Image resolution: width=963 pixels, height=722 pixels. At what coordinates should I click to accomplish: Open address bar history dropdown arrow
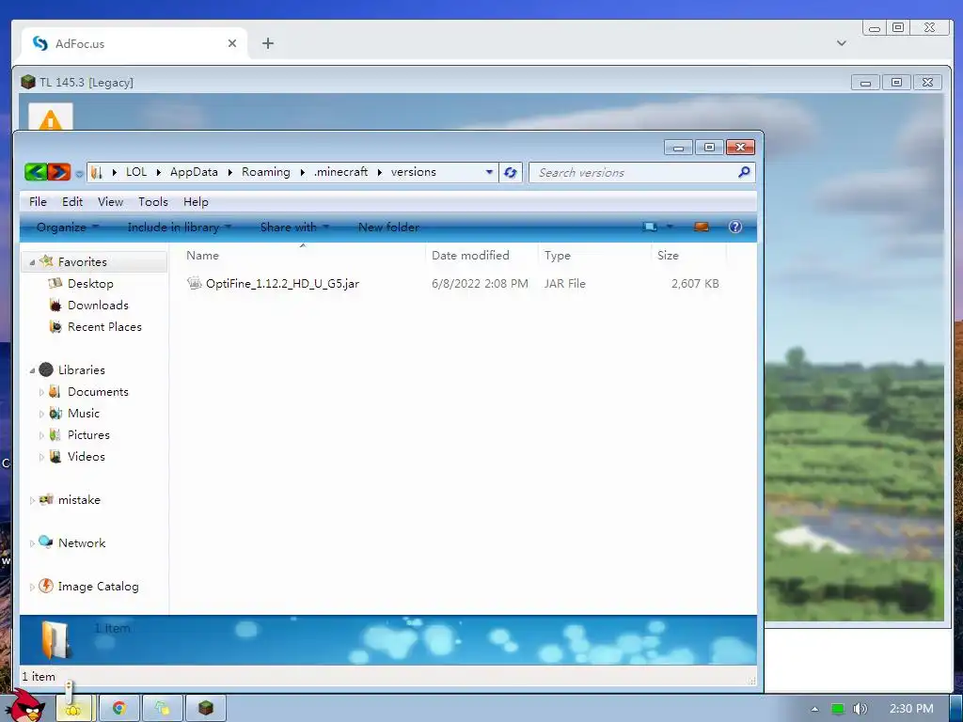(489, 173)
